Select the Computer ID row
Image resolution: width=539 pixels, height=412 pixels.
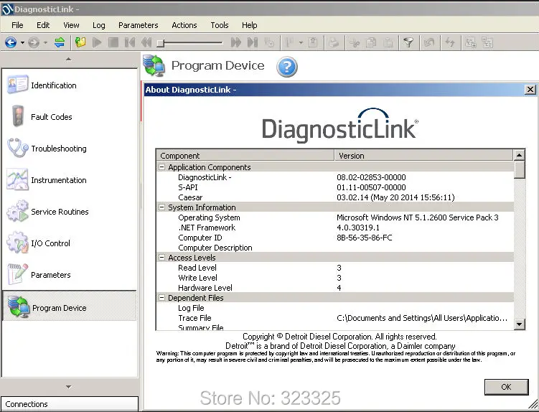coord(335,238)
